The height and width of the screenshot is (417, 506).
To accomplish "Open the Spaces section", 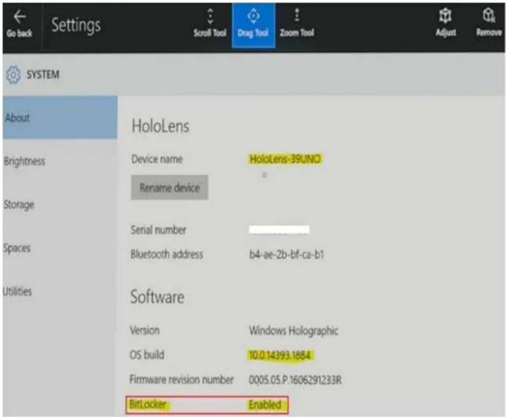I will click(60, 248).
